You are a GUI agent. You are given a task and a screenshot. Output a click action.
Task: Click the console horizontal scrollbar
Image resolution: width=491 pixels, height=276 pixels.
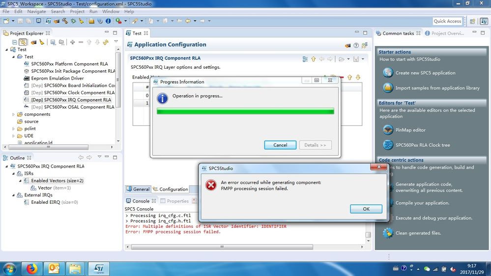point(222,247)
